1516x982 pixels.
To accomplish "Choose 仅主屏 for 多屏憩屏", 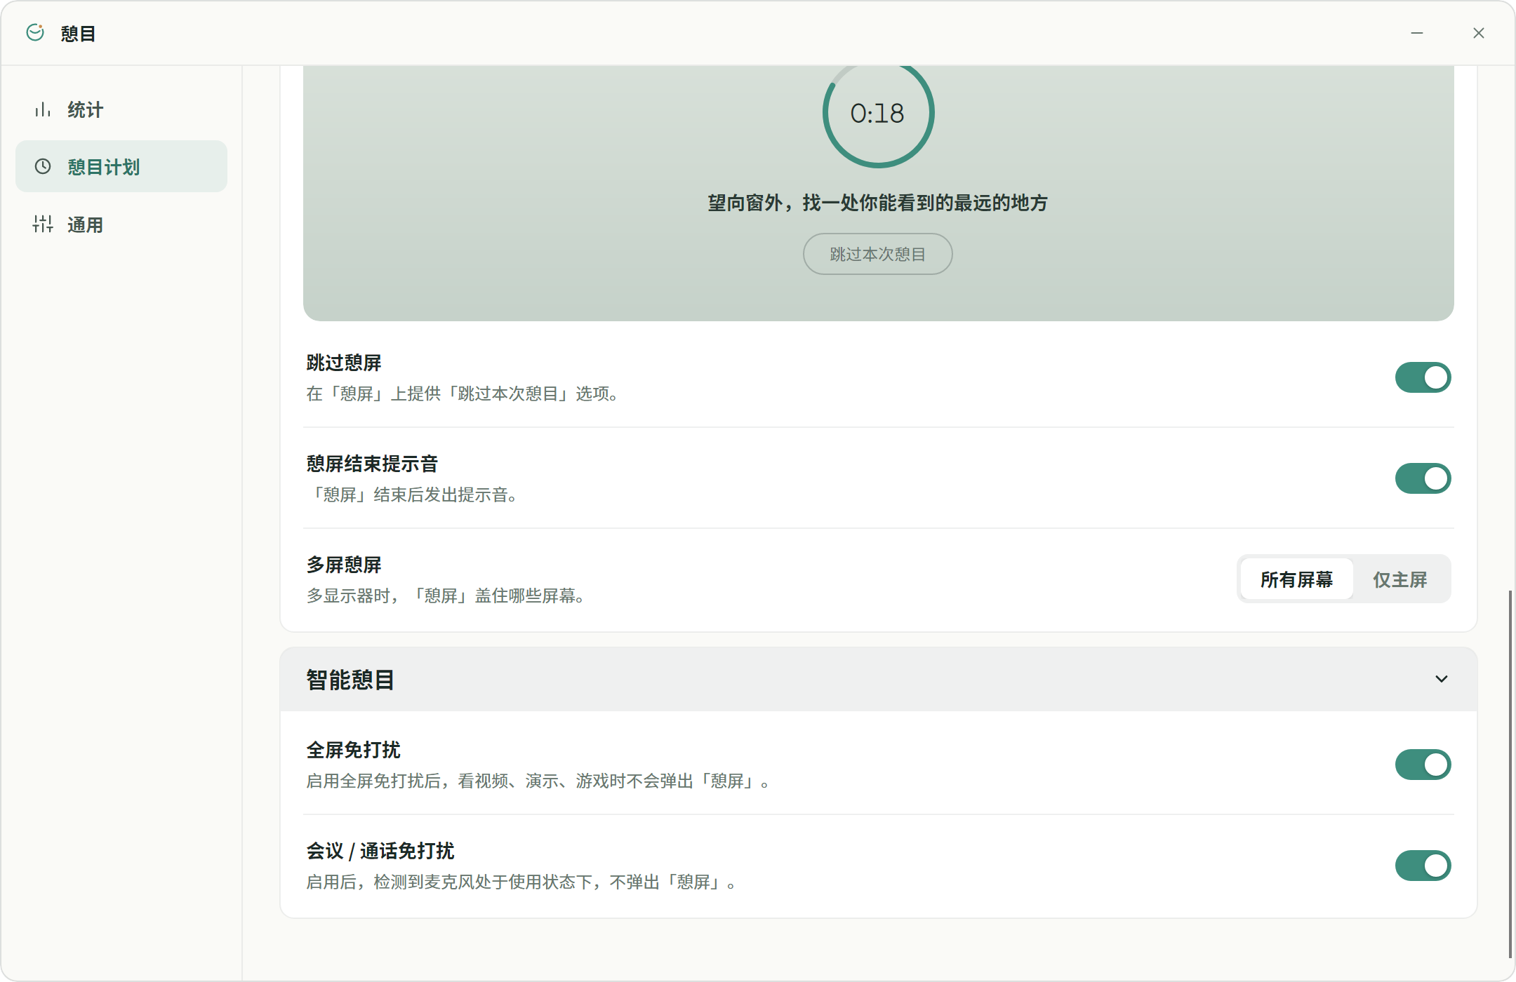I will pyautogui.click(x=1400, y=579).
